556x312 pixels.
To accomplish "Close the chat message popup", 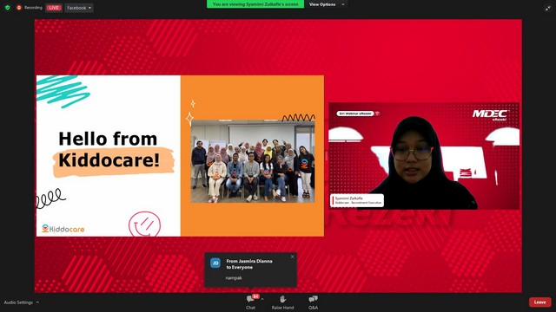I will [x=292, y=257].
